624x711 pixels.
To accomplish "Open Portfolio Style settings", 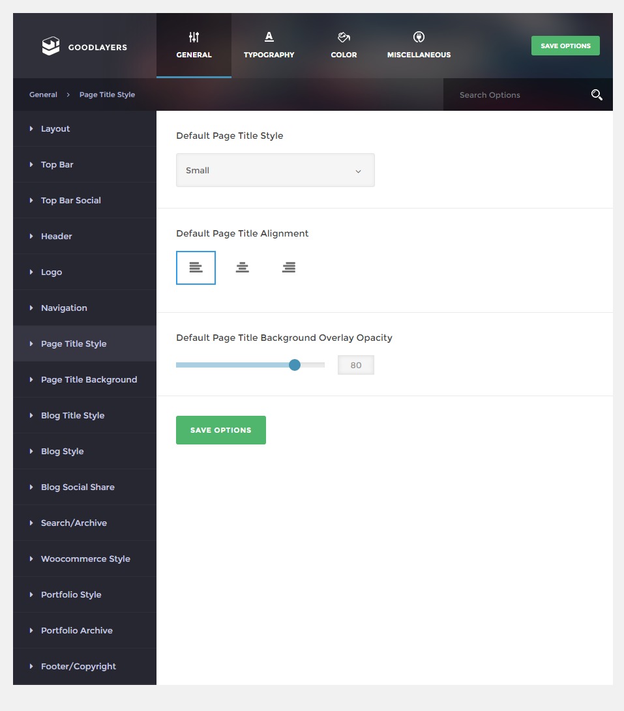I will click(x=84, y=594).
